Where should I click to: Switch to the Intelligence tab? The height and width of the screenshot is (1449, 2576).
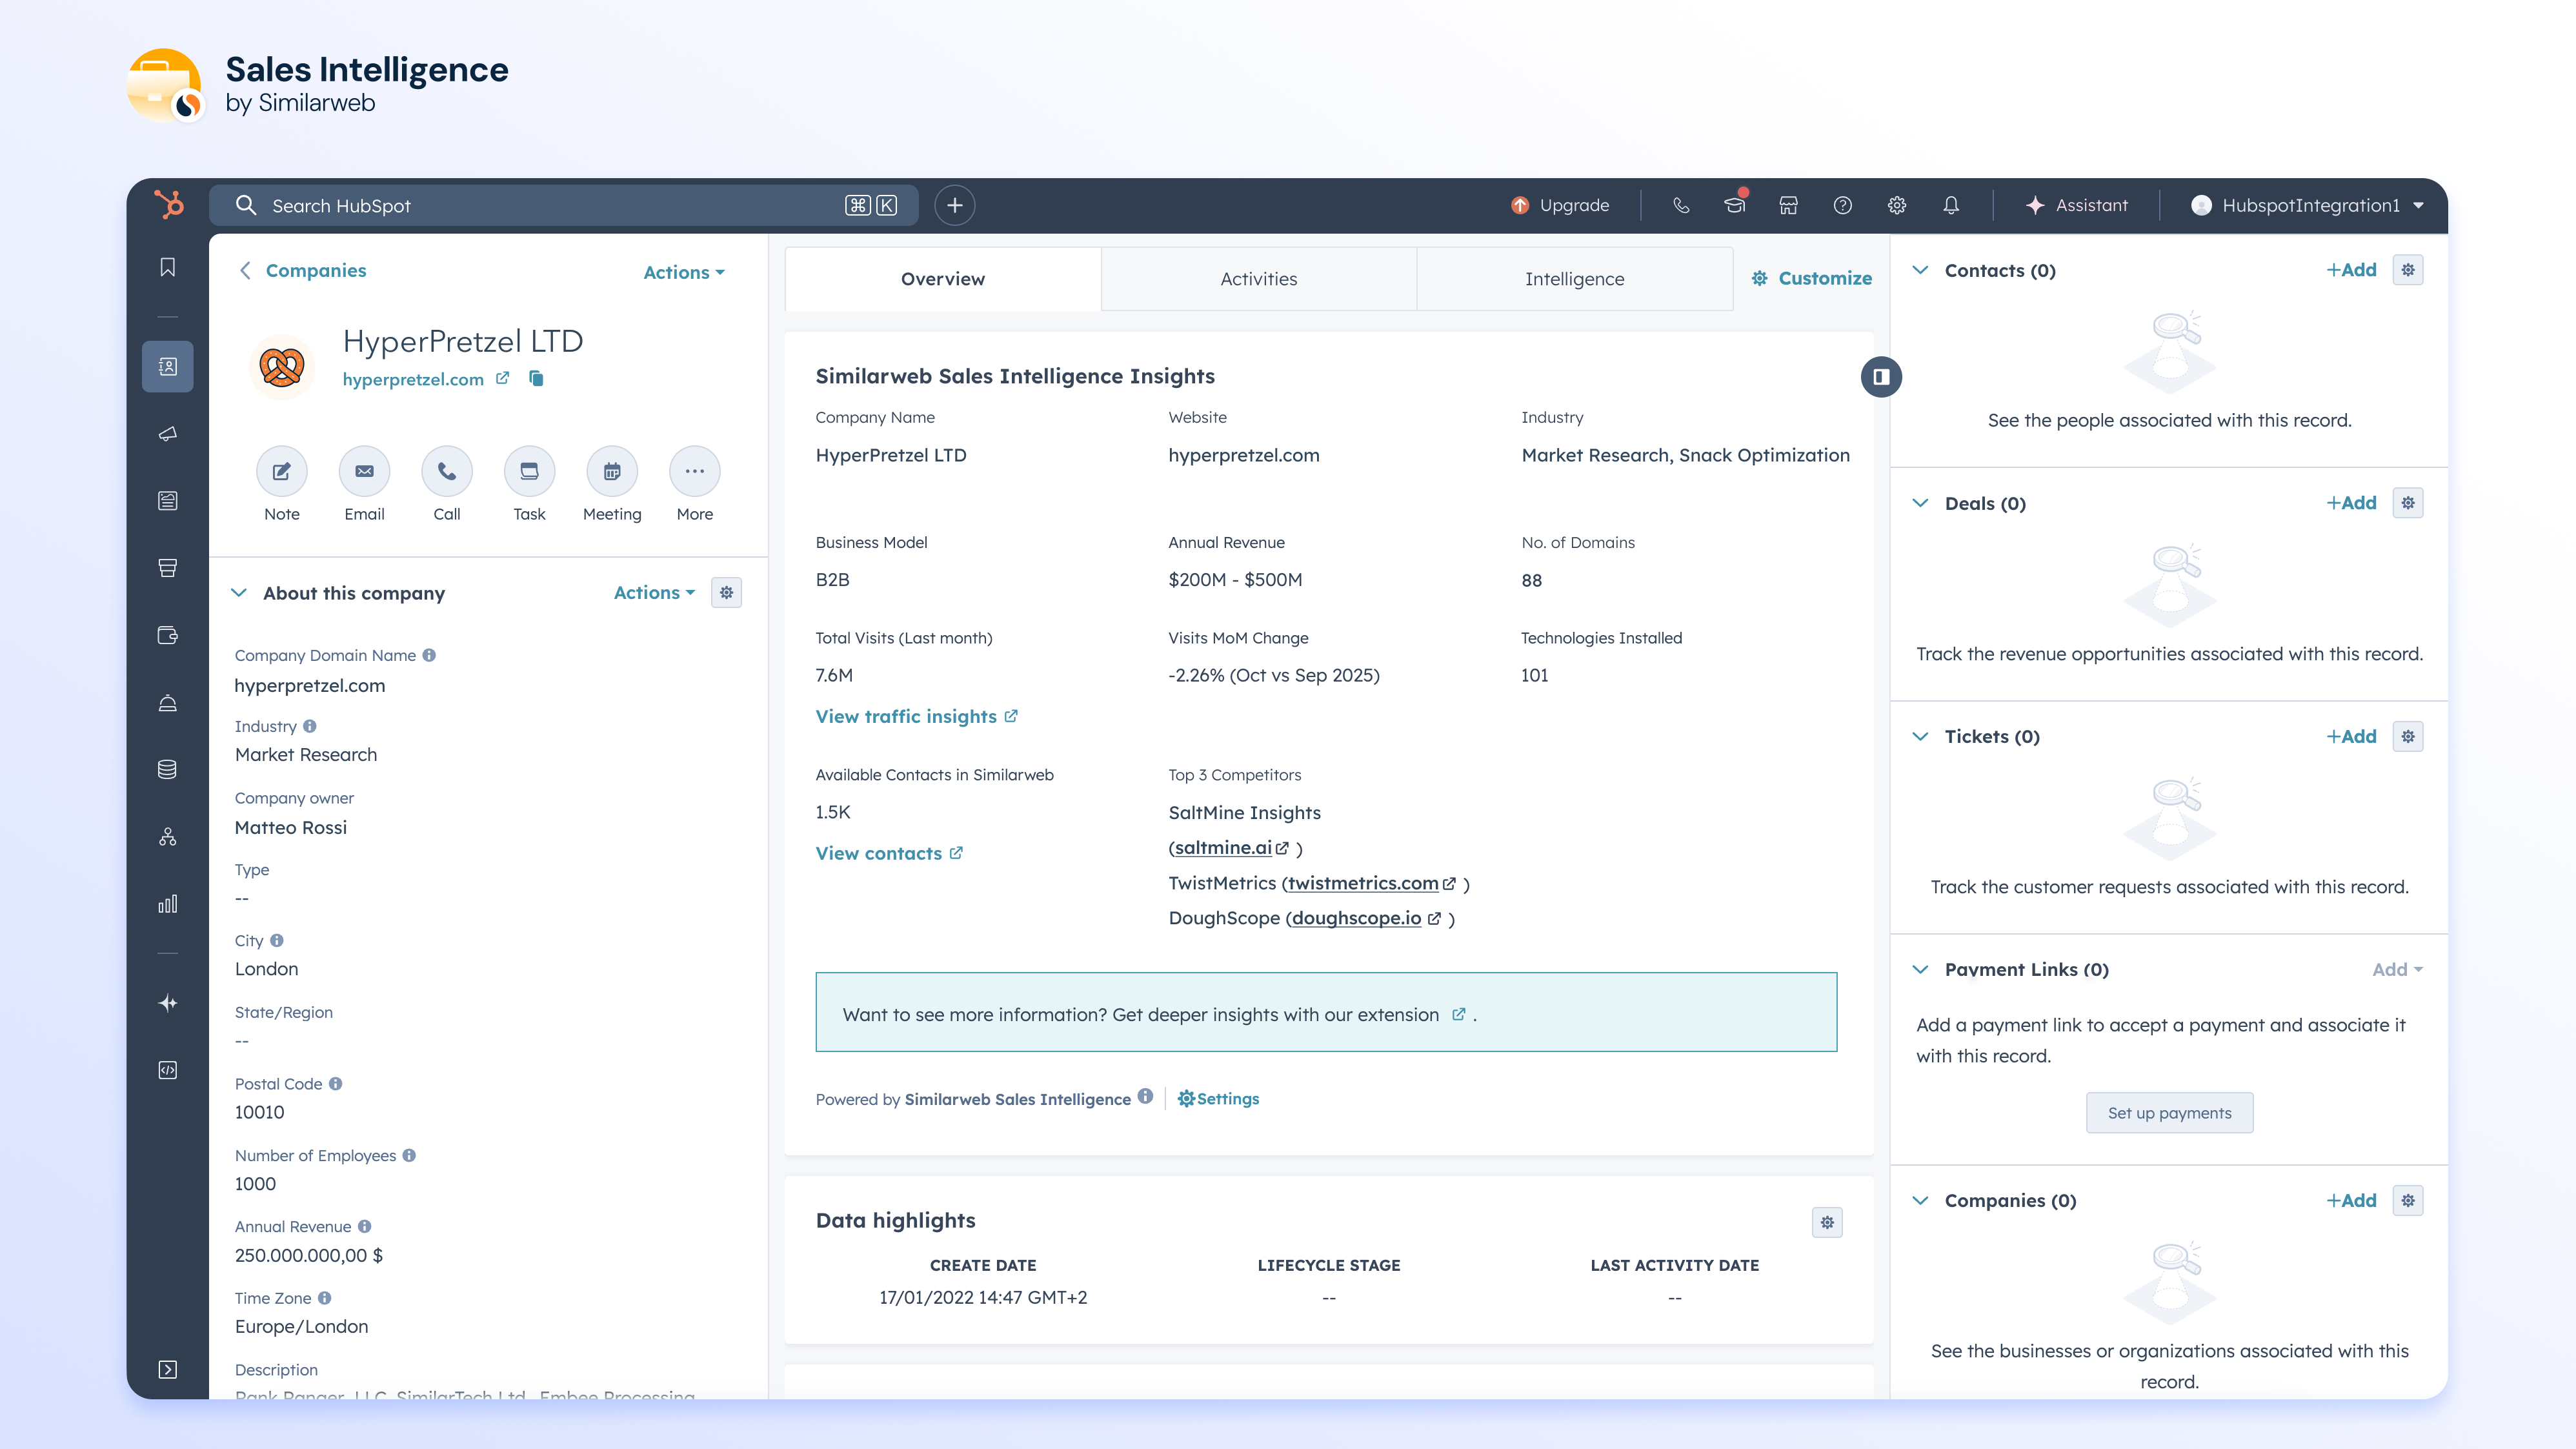point(1574,278)
